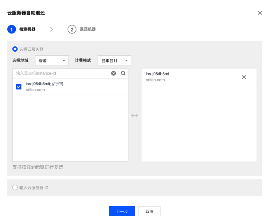
Task: Uncheck the ins-j084b8mi instance checkbox
Action: click(x=19, y=87)
